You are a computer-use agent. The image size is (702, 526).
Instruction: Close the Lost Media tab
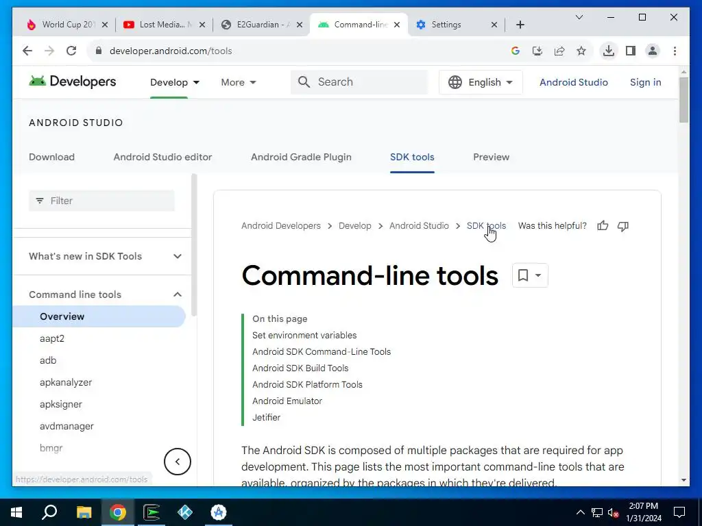[x=202, y=25]
